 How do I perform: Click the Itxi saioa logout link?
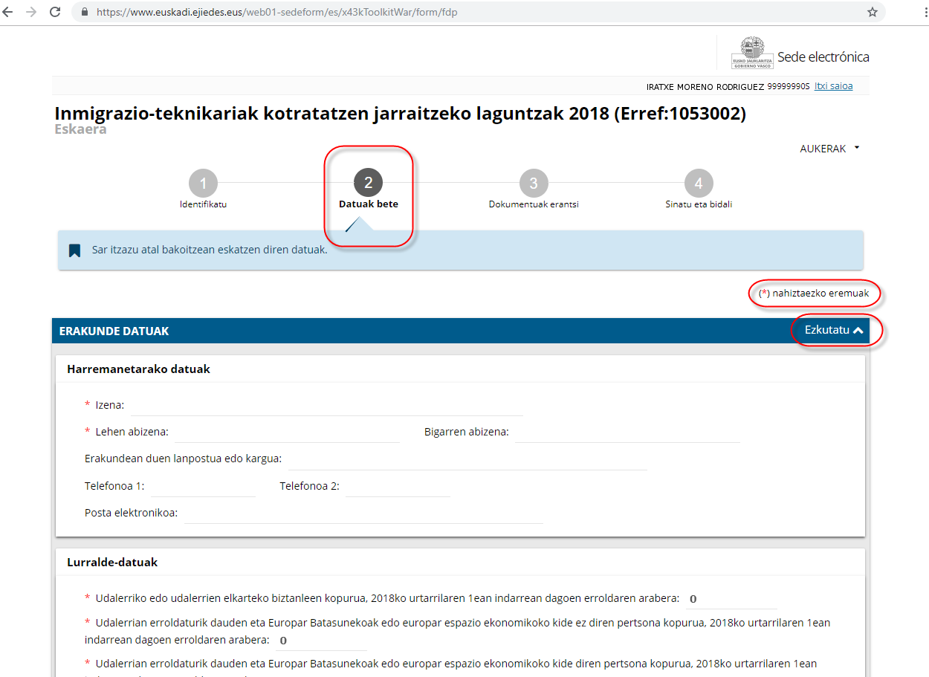click(833, 86)
